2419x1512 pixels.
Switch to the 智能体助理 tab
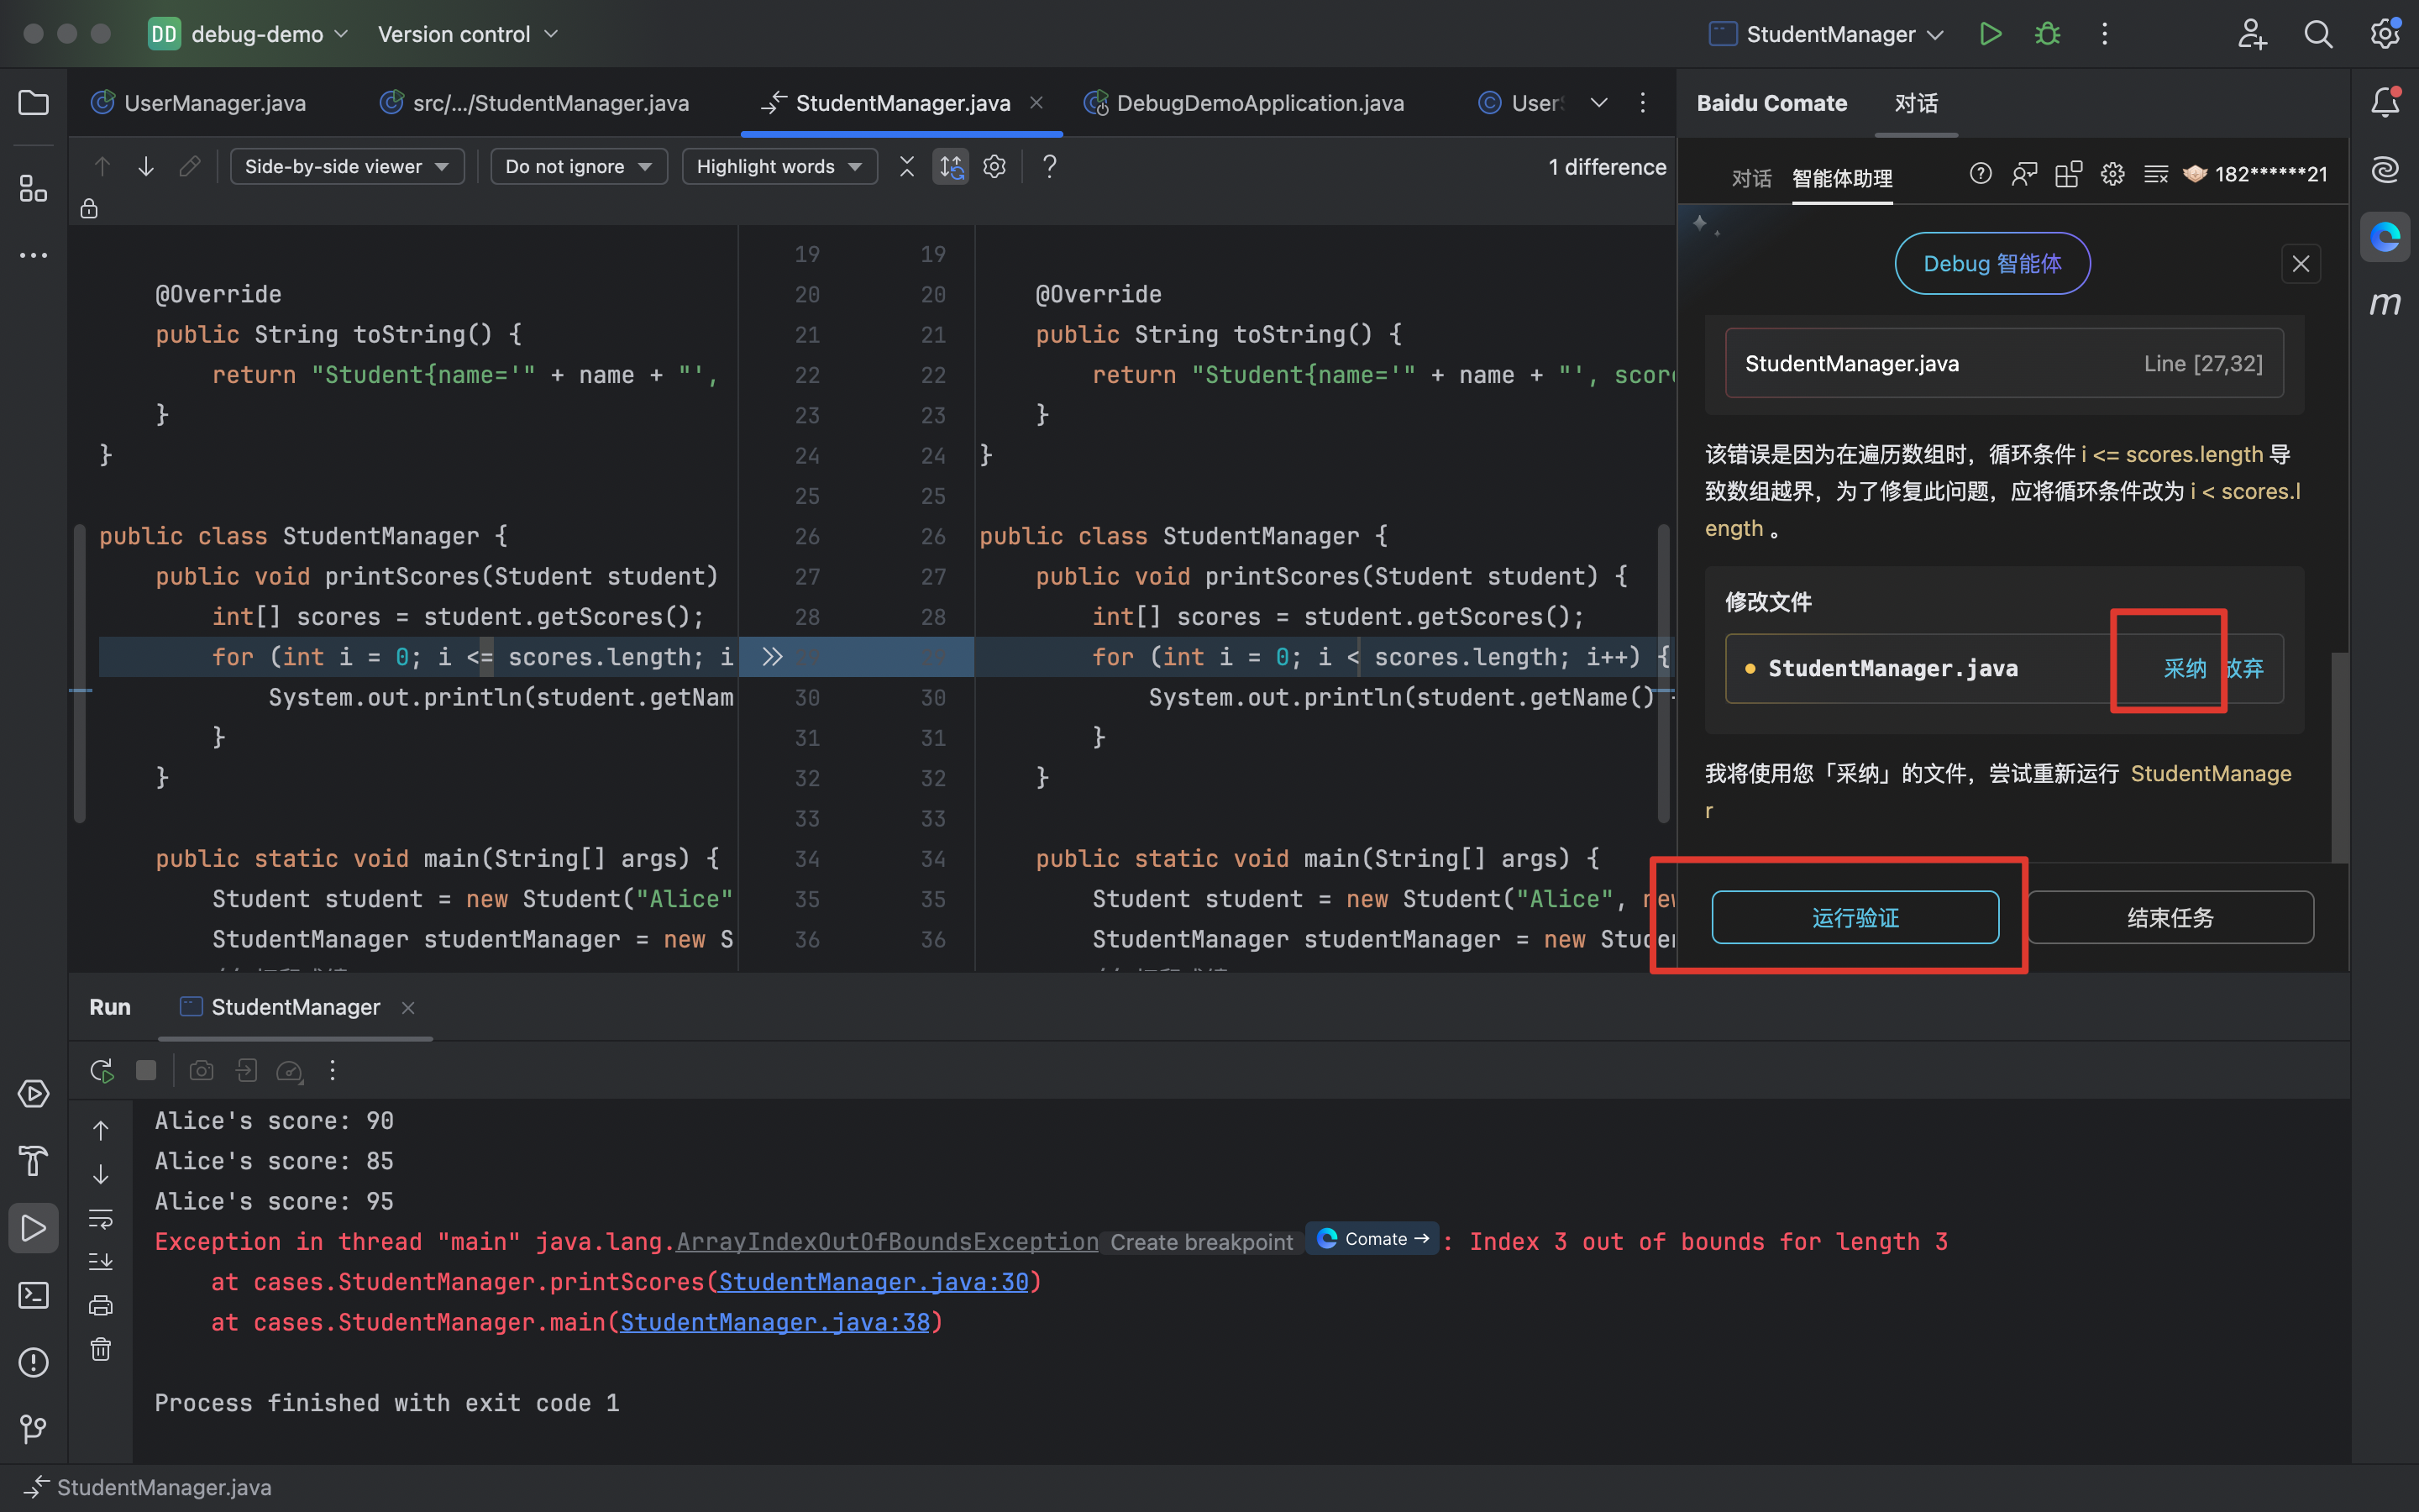click(1843, 176)
